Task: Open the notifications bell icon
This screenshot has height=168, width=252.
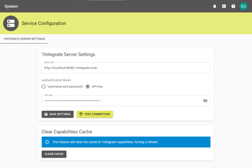Action: point(214,6)
